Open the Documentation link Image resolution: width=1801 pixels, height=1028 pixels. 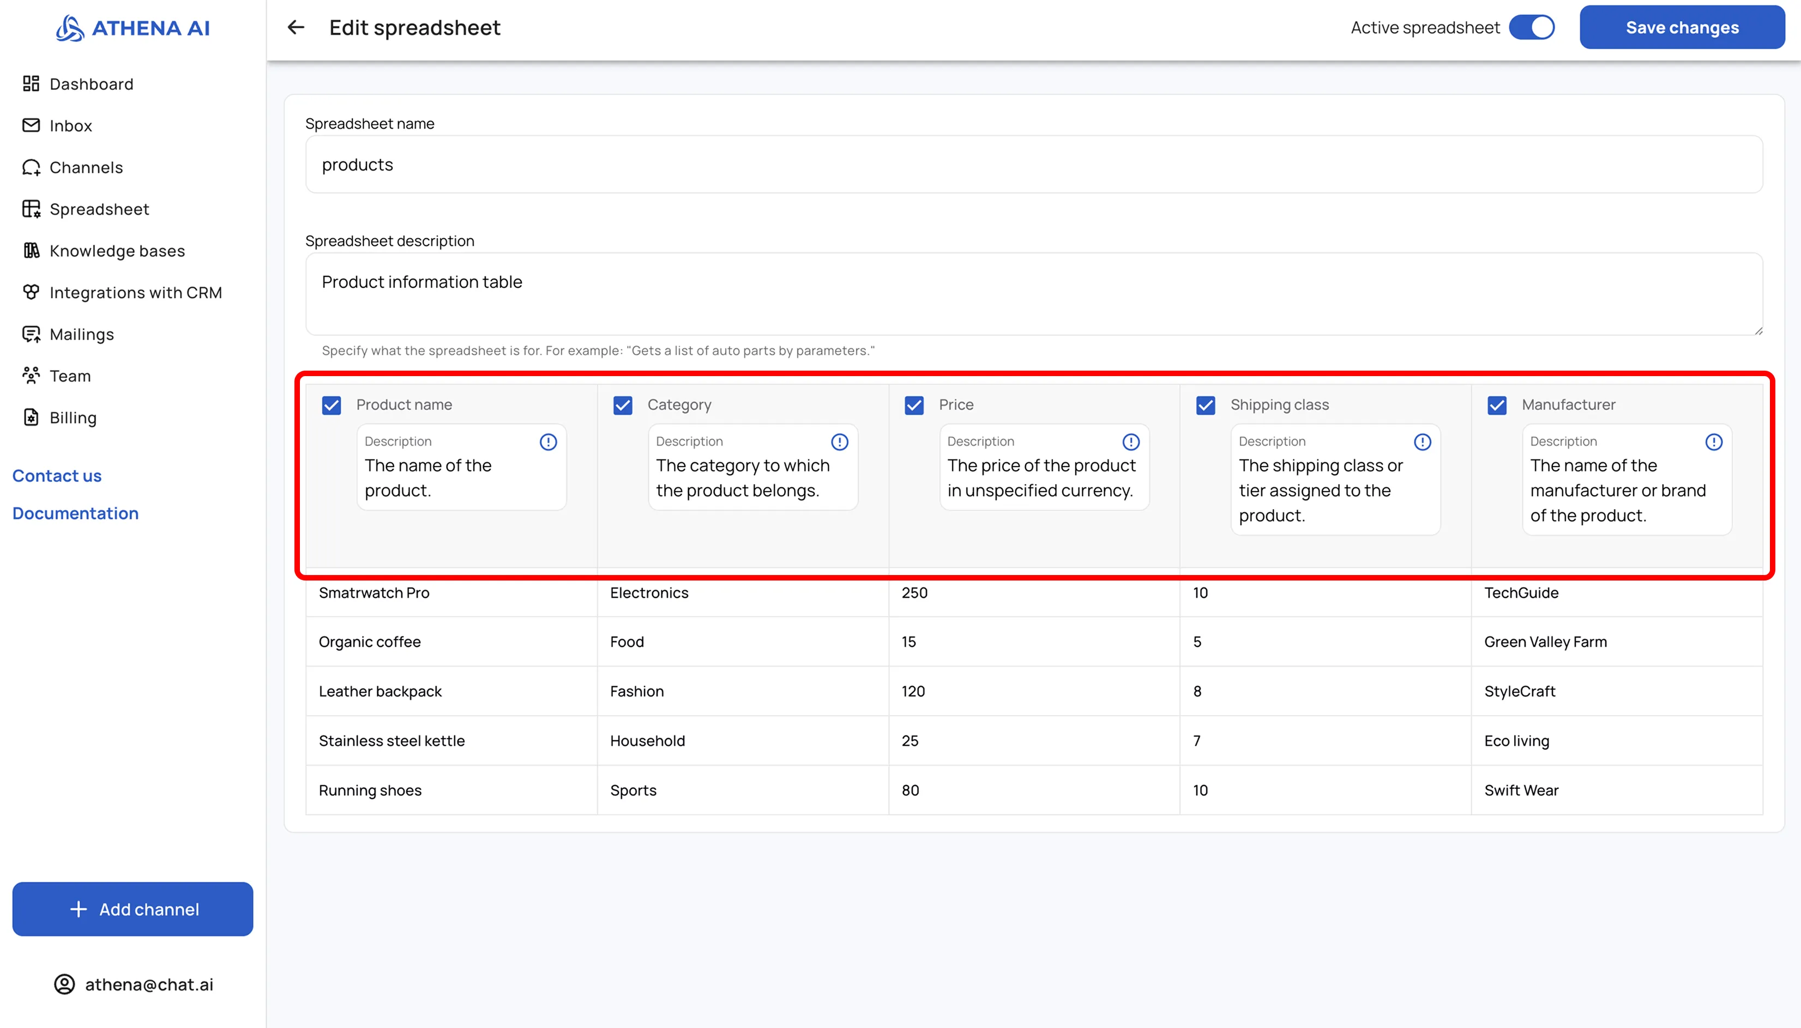tap(75, 513)
